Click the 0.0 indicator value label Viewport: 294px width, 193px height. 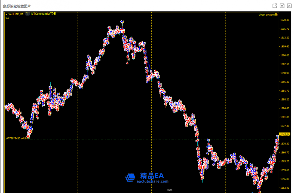point(7,18)
